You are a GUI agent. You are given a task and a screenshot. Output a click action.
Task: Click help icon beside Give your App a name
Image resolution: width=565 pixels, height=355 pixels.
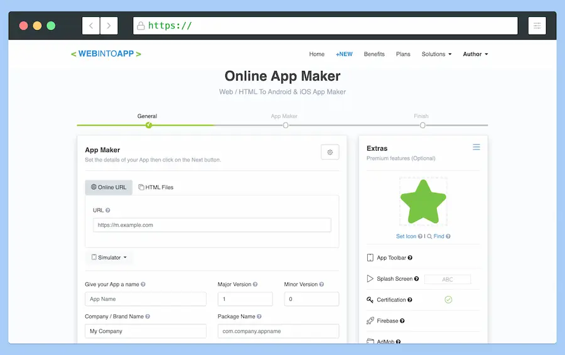[143, 284]
